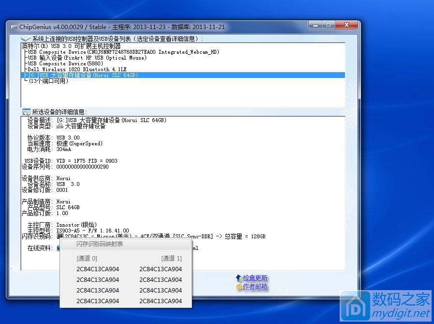Click the 主控型号 value IS903-A5 F/W 1.16.41.00
Viewport: 434px width, 324px height.
click(93, 231)
